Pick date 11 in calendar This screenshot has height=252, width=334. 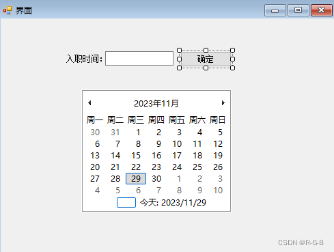point(197,144)
